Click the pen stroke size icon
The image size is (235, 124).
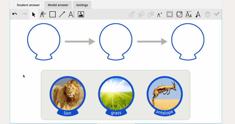160,15
